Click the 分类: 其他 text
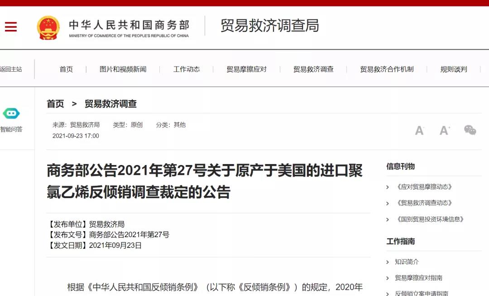Screen dimensions: 489x296 pyautogui.click(x=171, y=125)
